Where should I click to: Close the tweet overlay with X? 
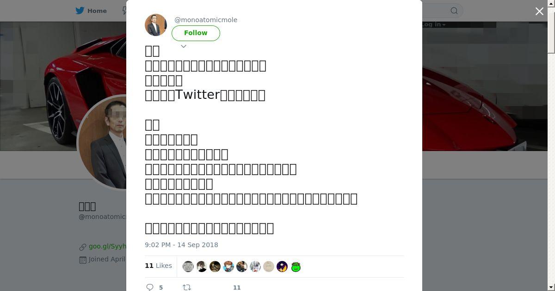pos(539,12)
